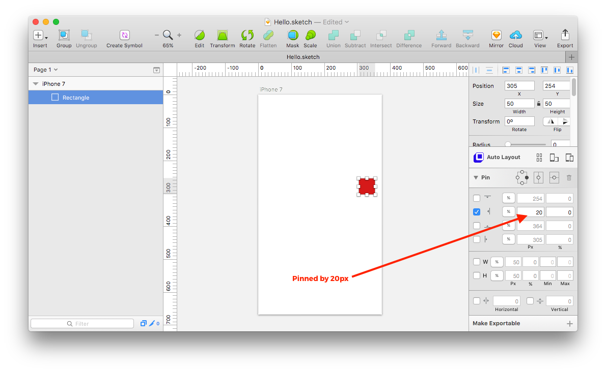606x372 pixels.
Task: Click the Flatten tool icon
Action: click(268, 36)
